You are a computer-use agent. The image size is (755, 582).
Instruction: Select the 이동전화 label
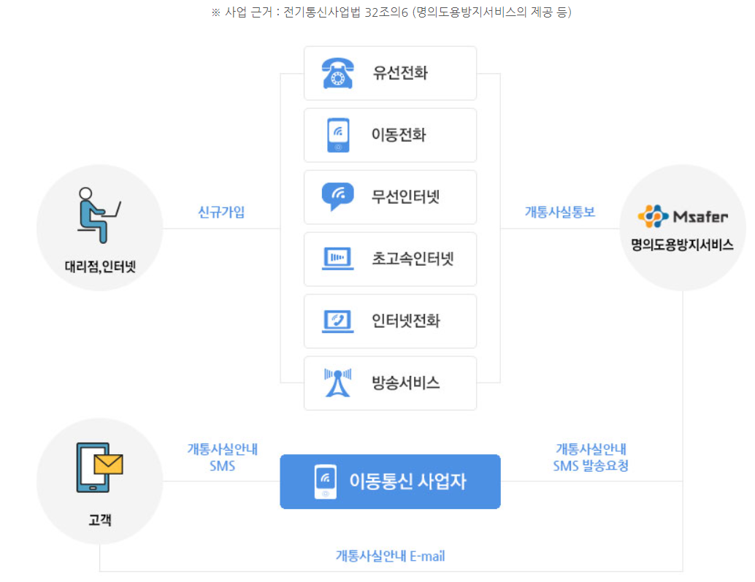(399, 135)
